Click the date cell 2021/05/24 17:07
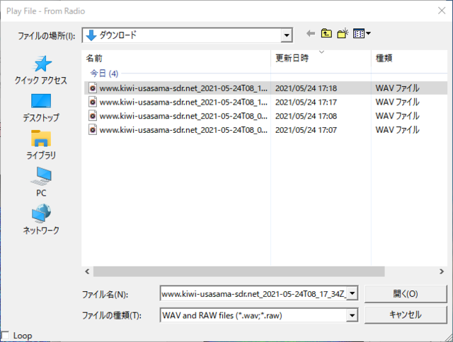The width and height of the screenshot is (453, 342). point(306,130)
